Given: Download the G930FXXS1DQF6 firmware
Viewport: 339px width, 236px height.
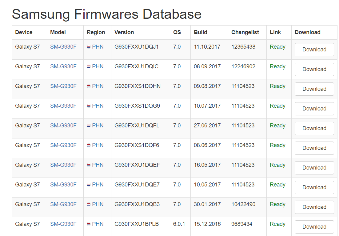Looking at the screenshot, I should point(314,148).
